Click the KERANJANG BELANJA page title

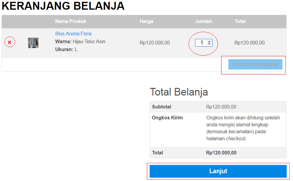pyautogui.click(x=63, y=6)
